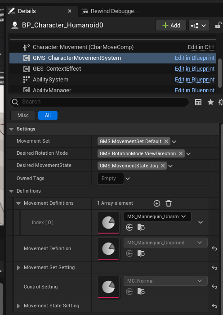This screenshot has width=223, height=315.
Task: Use selected asset for Index 0 slot
Action: (x=129, y=227)
